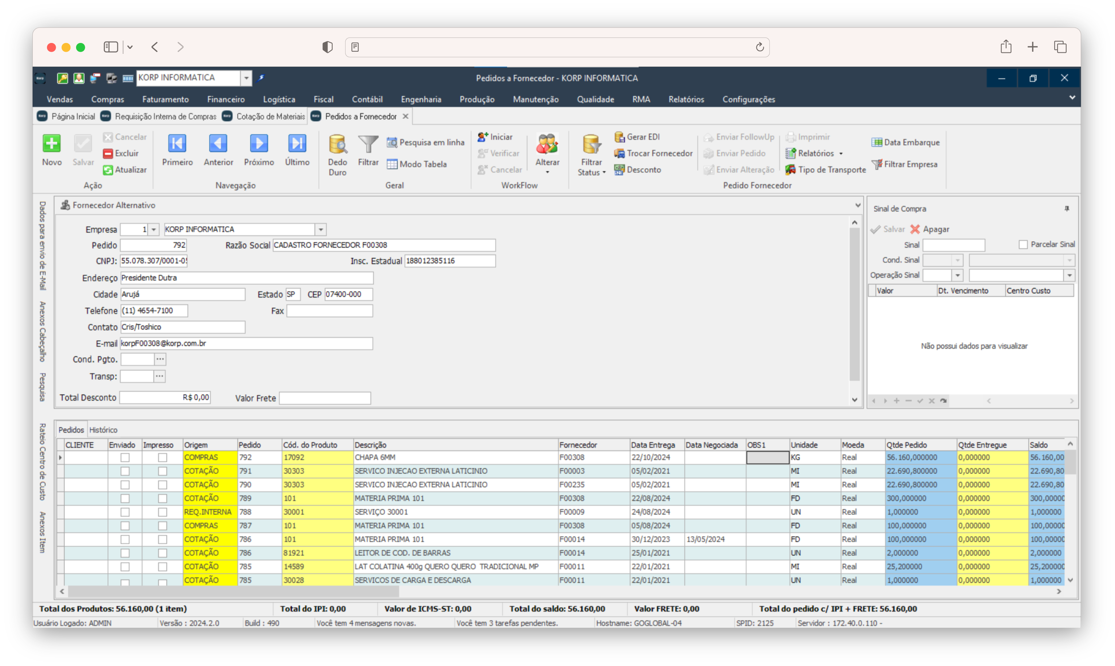Click the Atualizar refresh icon
This screenshot has height=666, width=1115.
[x=108, y=170]
